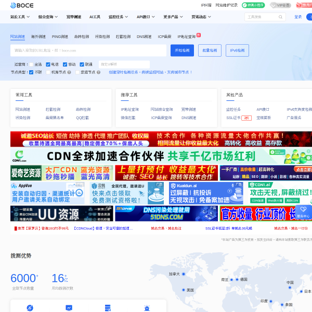Uncheck the 移动 carrier checkbox

click(65, 64)
